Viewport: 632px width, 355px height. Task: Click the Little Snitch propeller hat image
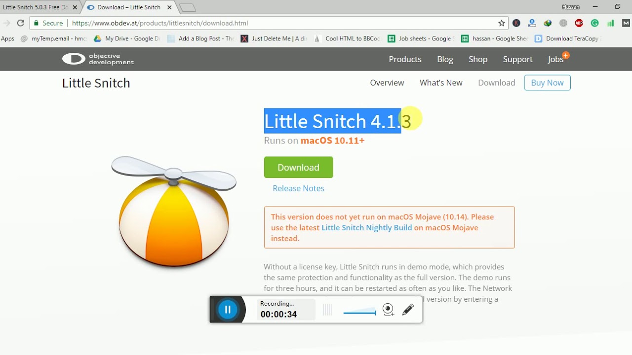point(174,212)
